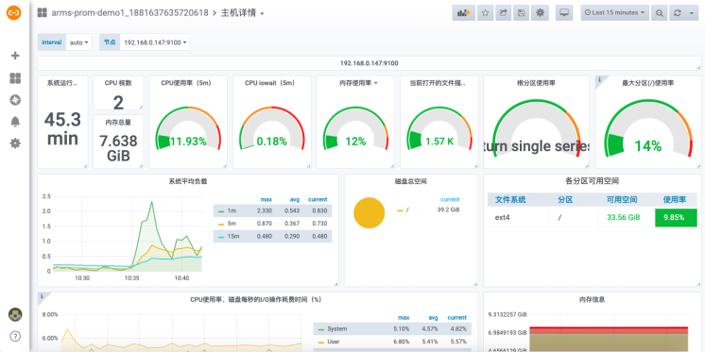
Task: Open the user avatar profile menu
Action: click(x=15, y=315)
